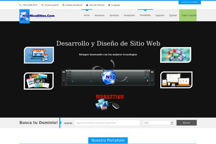216x144 pixels.
Task: Select the Inicio menu item
Action: pyautogui.click(x=87, y=15)
